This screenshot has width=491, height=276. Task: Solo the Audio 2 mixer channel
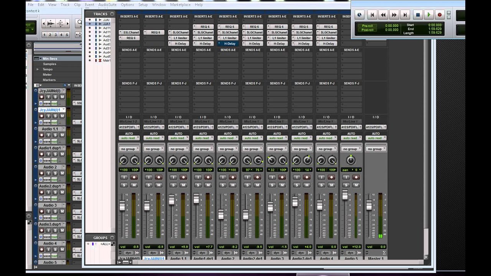[222, 185]
